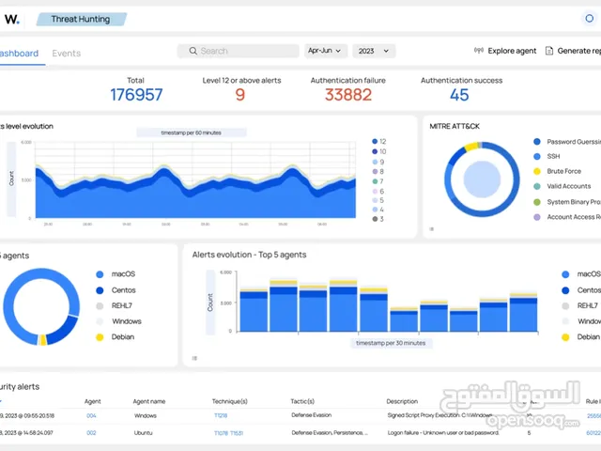
Task: Click Explore agent button
Action: pos(505,51)
